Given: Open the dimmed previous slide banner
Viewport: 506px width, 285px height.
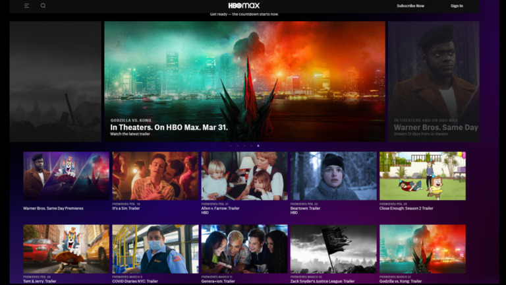Looking at the screenshot, I should tap(55, 81).
